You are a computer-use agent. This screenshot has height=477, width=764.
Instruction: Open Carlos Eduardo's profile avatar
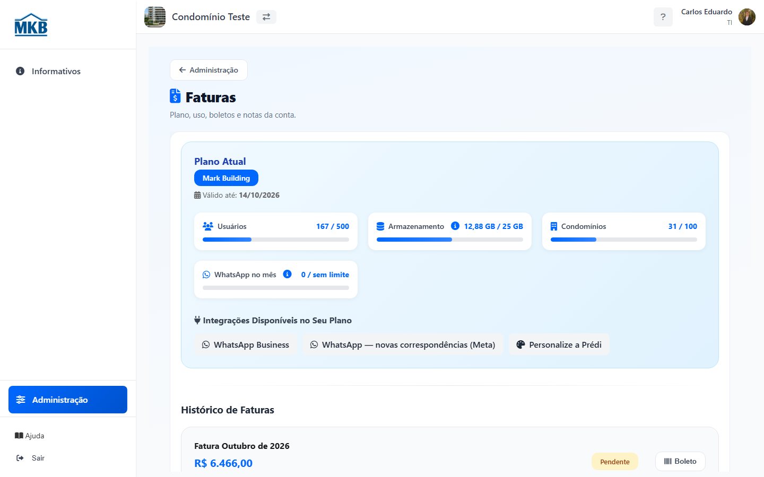747,17
